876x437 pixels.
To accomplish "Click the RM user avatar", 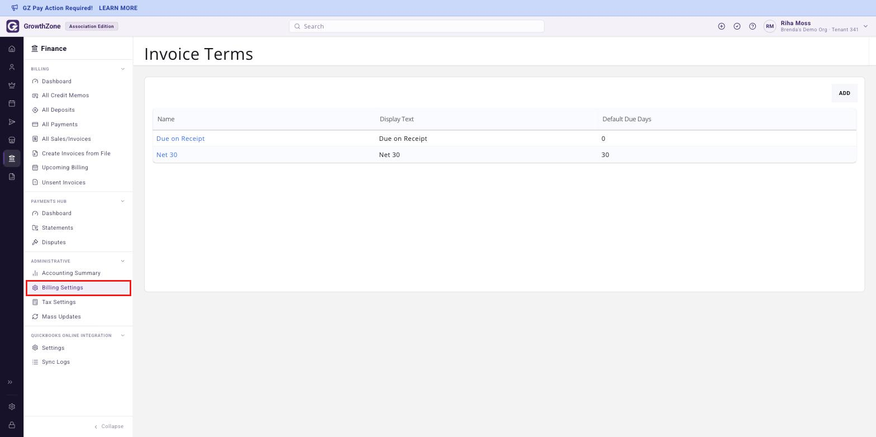I will point(770,26).
